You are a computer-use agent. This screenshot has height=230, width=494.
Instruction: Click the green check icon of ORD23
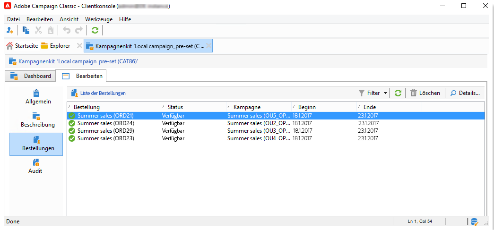click(72, 138)
